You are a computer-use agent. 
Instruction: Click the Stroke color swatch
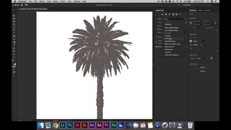191,41
